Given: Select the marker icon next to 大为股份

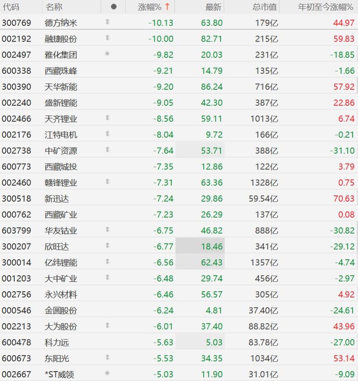Looking at the screenshot, I should 107,325.
